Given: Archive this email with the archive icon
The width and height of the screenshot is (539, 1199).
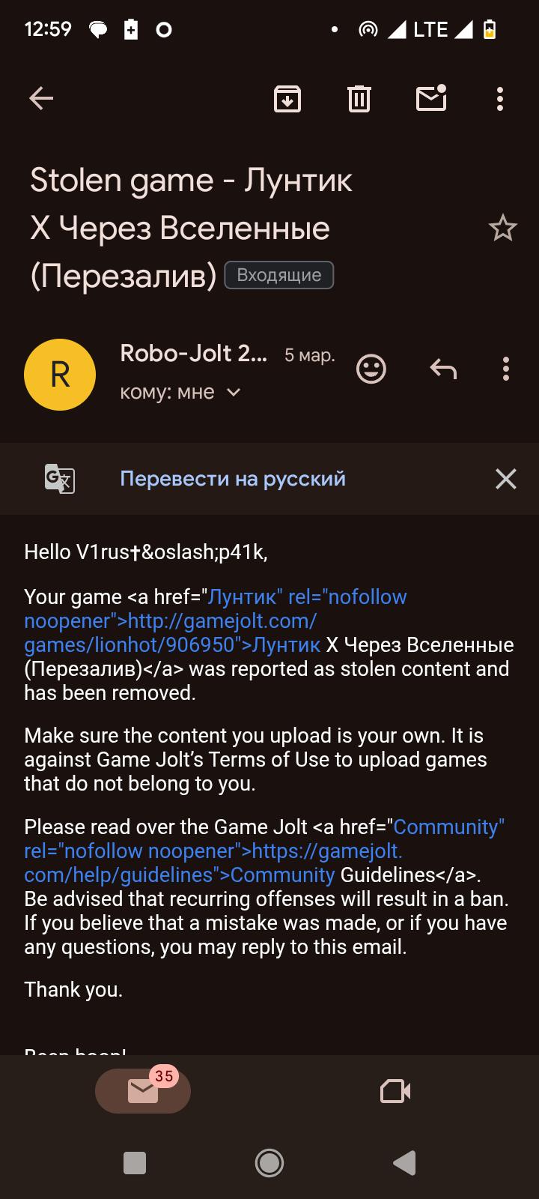Looking at the screenshot, I should [287, 98].
